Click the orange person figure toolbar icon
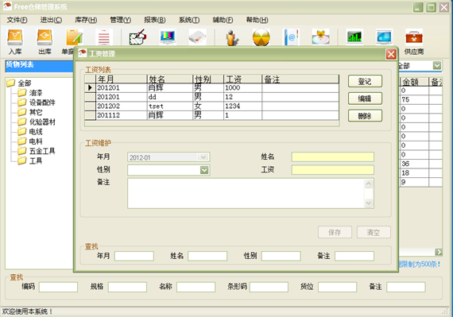This screenshot has width=453, height=317. pos(232,37)
